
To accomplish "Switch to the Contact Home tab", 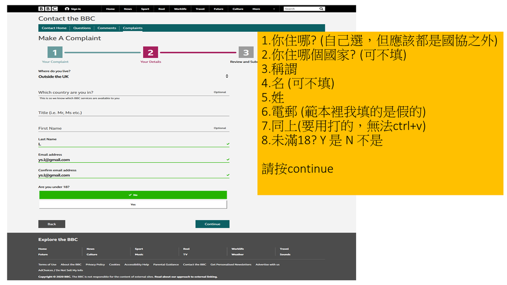I will click(54, 28).
